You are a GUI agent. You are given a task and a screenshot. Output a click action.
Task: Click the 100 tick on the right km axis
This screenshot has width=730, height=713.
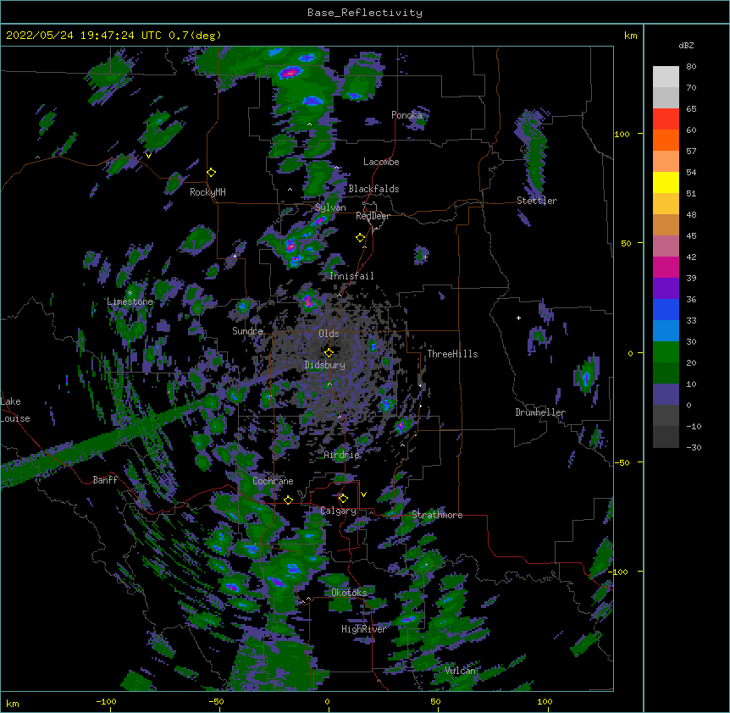(622, 134)
